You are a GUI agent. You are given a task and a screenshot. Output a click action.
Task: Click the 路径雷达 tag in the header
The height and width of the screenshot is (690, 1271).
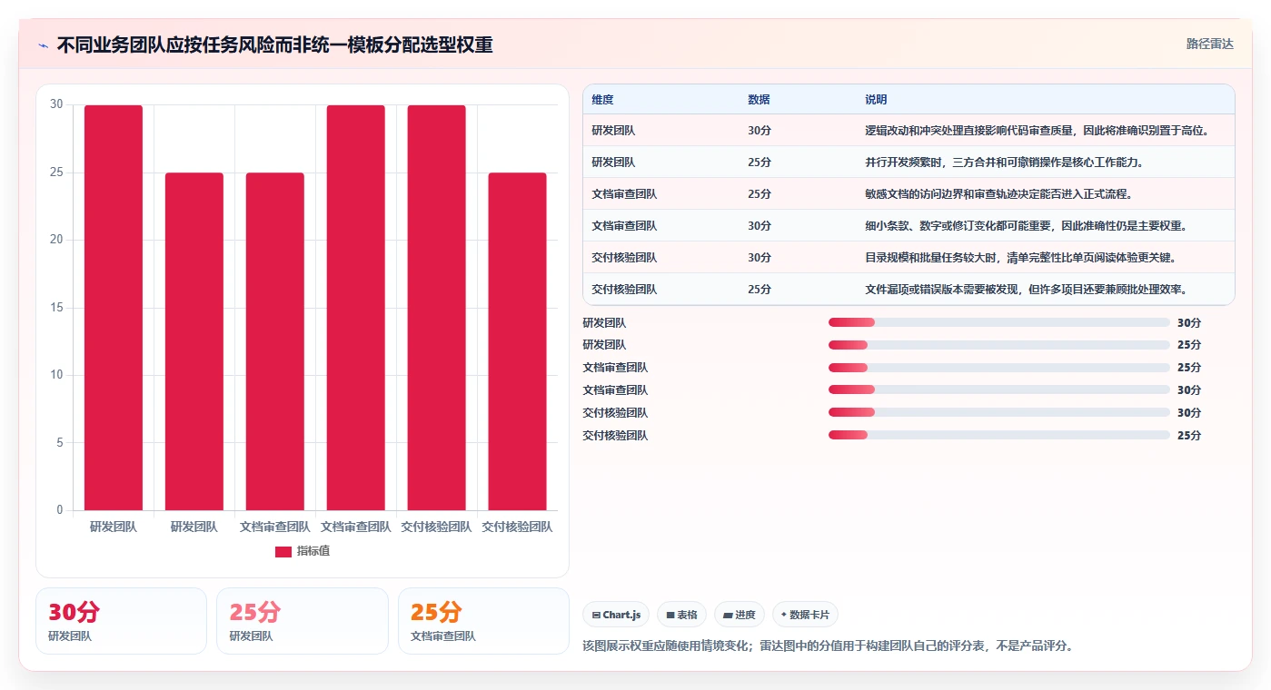click(1209, 44)
